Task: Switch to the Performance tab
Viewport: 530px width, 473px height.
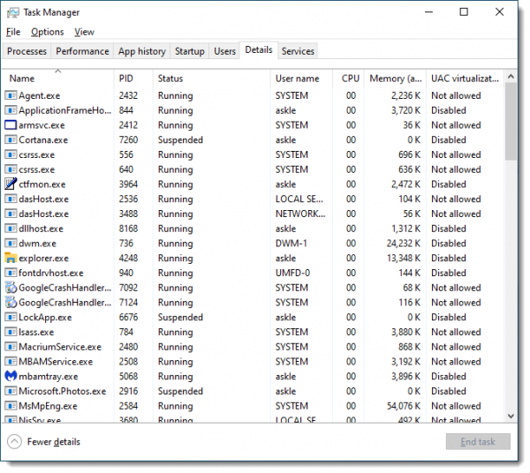Action: (82, 51)
